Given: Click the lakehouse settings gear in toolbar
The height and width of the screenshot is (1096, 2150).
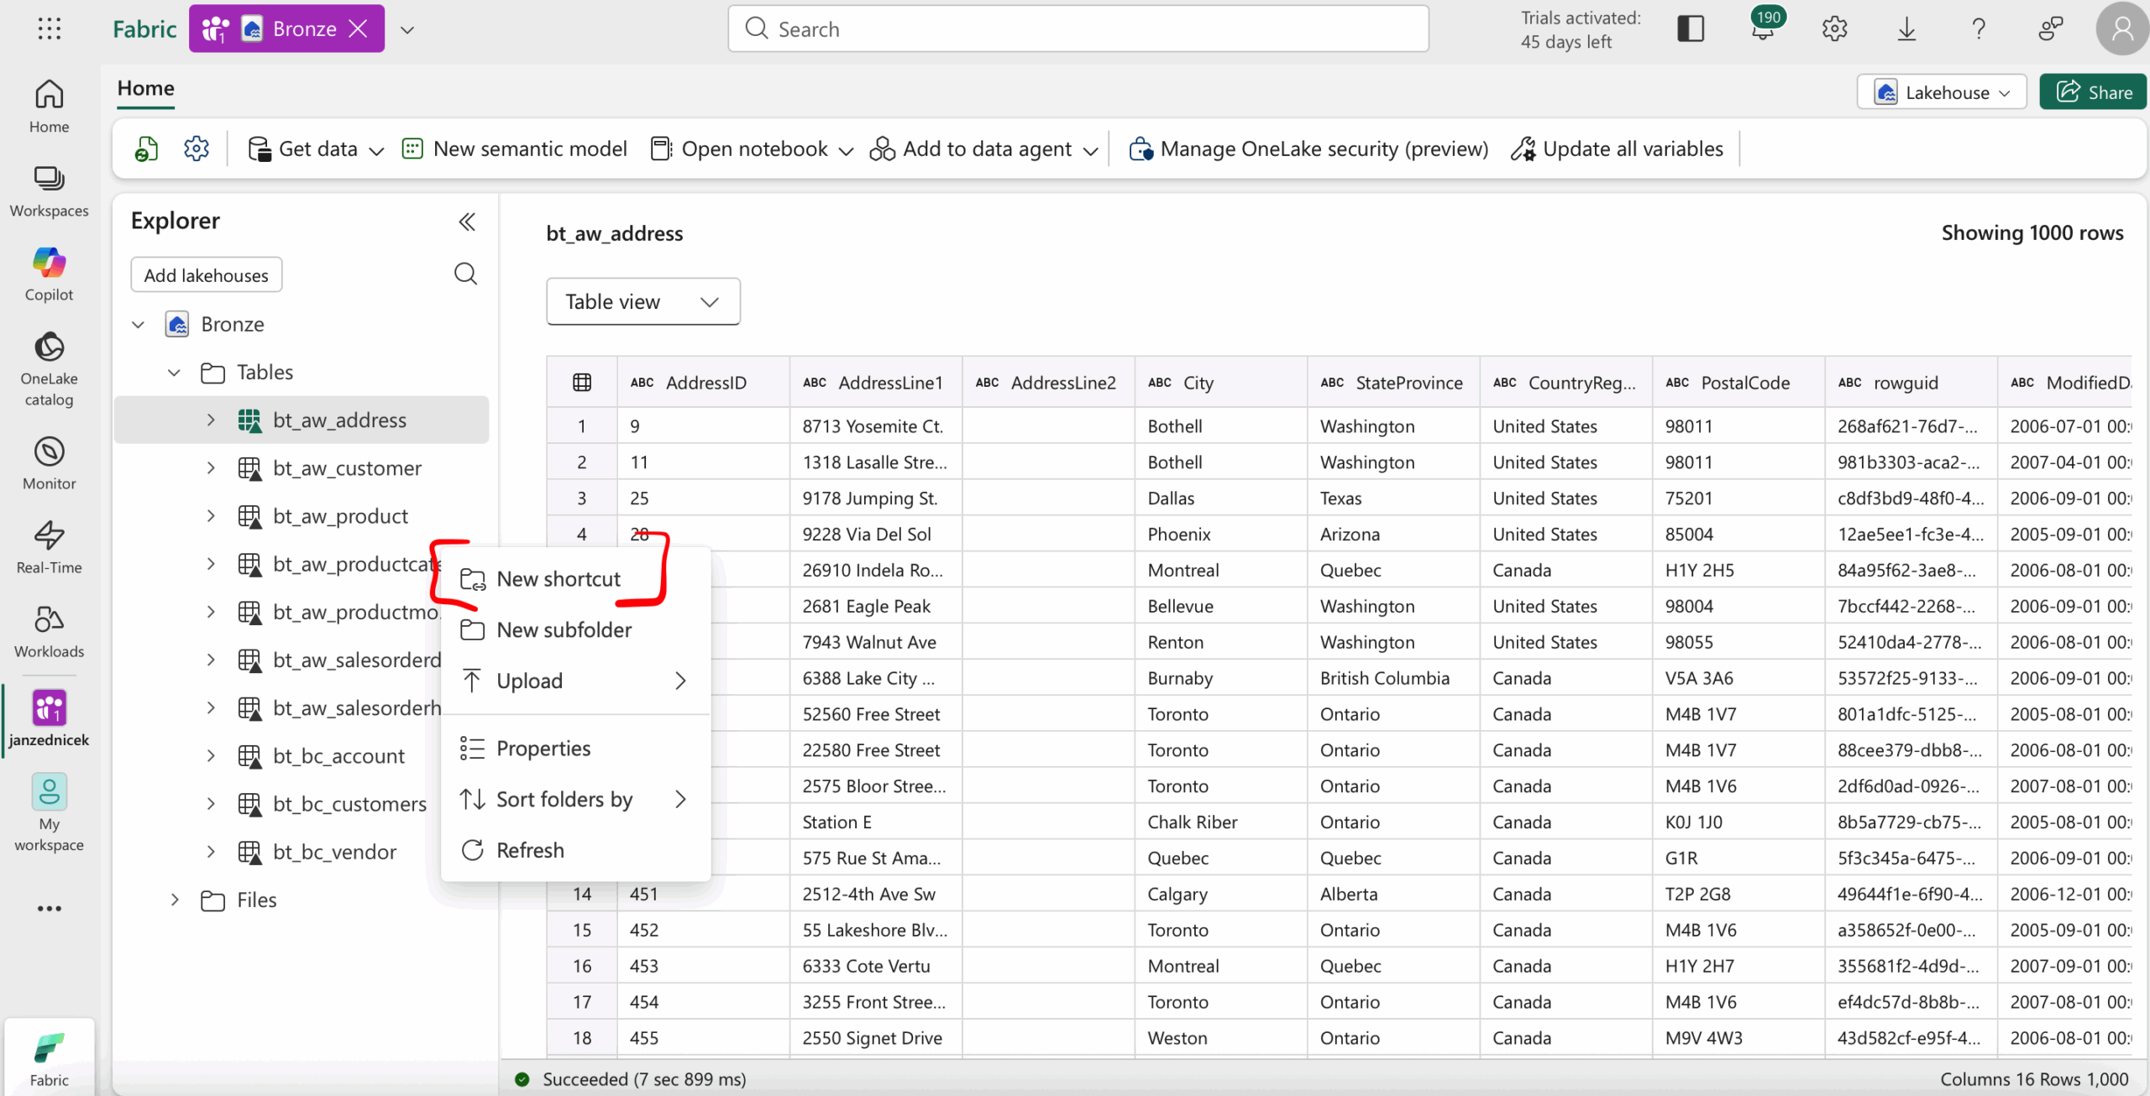Looking at the screenshot, I should tap(197, 149).
